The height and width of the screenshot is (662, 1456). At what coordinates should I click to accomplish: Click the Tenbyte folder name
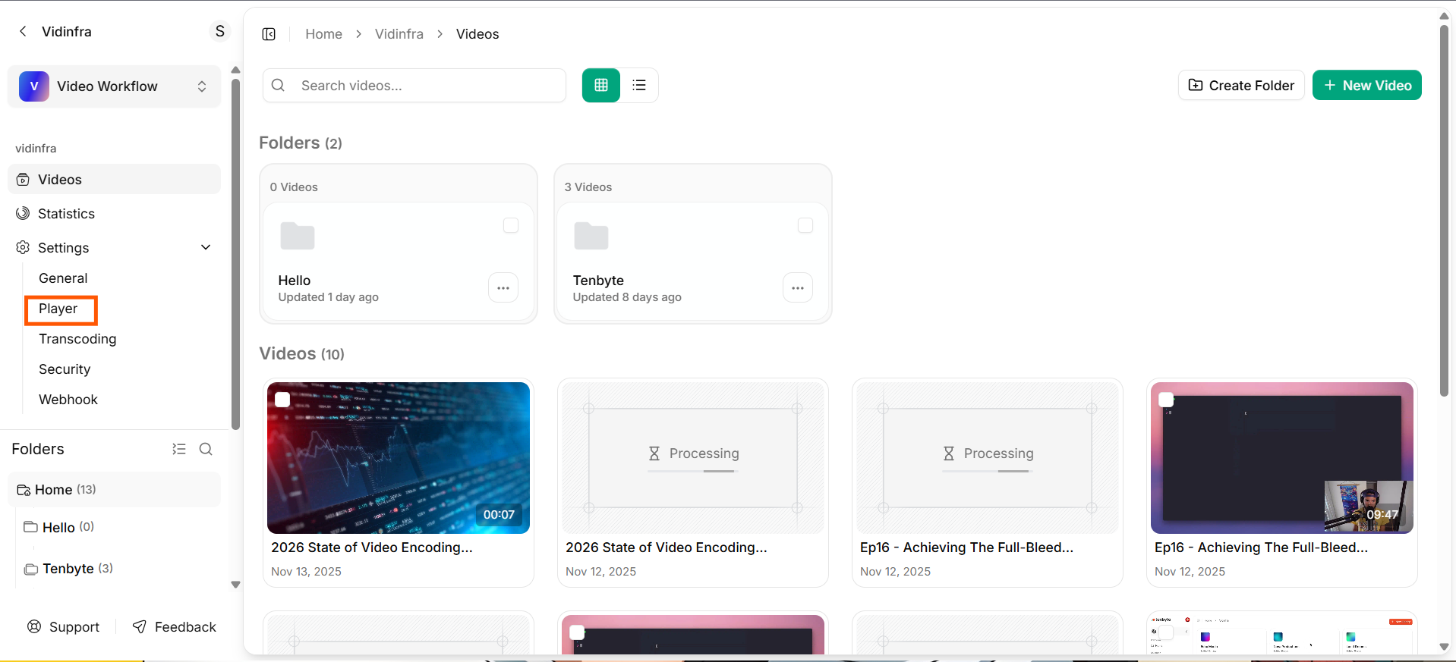(x=598, y=281)
